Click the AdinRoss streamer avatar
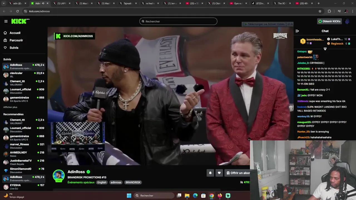Image resolution: width=356 pixels, height=200 pixels. click(59, 176)
